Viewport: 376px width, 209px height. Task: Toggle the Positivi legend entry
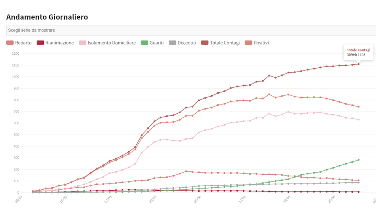point(261,43)
